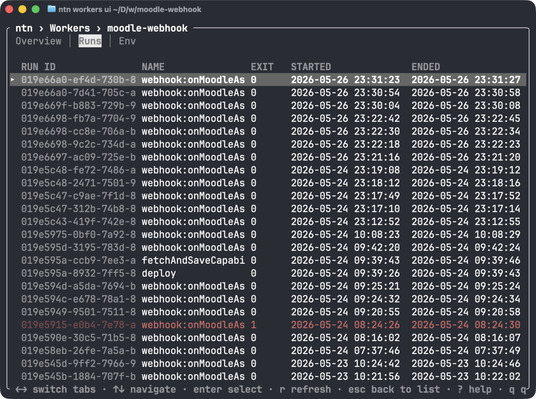The height and width of the screenshot is (399, 536).
Task: Select the deploy run row
Action: [268, 273]
